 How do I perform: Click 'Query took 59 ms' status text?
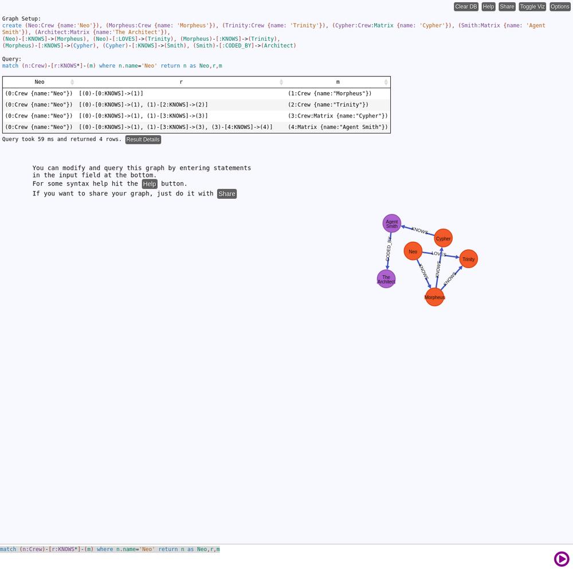pyautogui.click(x=62, y=139)
